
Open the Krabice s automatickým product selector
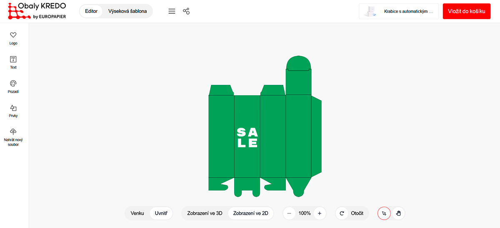click(399, 12)
